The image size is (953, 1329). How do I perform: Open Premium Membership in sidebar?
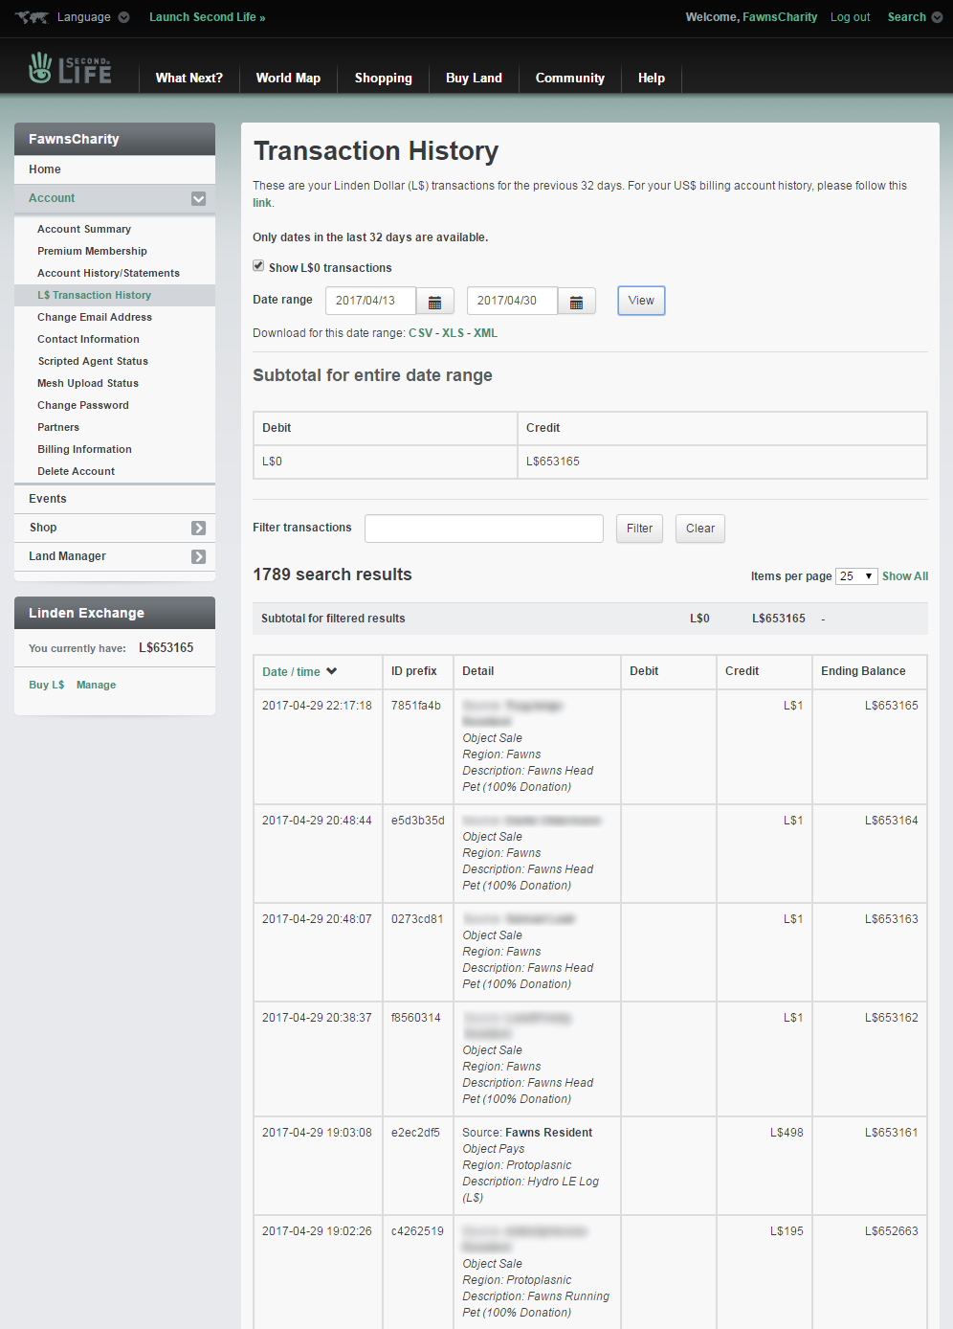(92, 252)
